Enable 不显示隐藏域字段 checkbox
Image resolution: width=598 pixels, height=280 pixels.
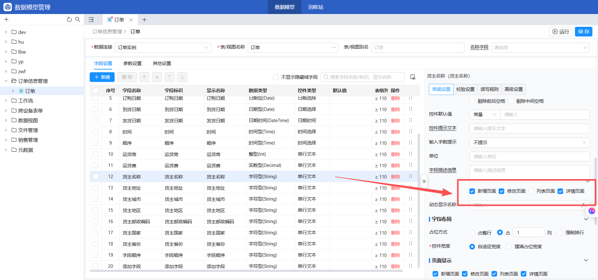click(x=276, y=77)
